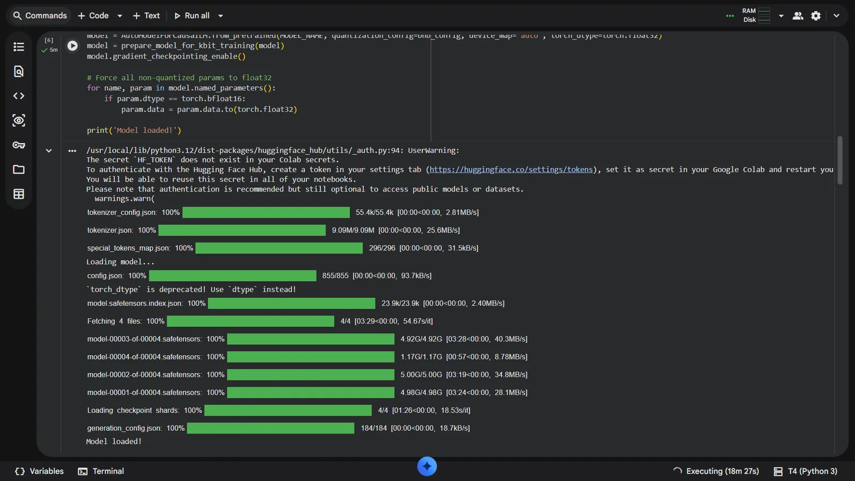Open the Secrets key panel
The height and width of the screenshot is (481, 855).
19,145
